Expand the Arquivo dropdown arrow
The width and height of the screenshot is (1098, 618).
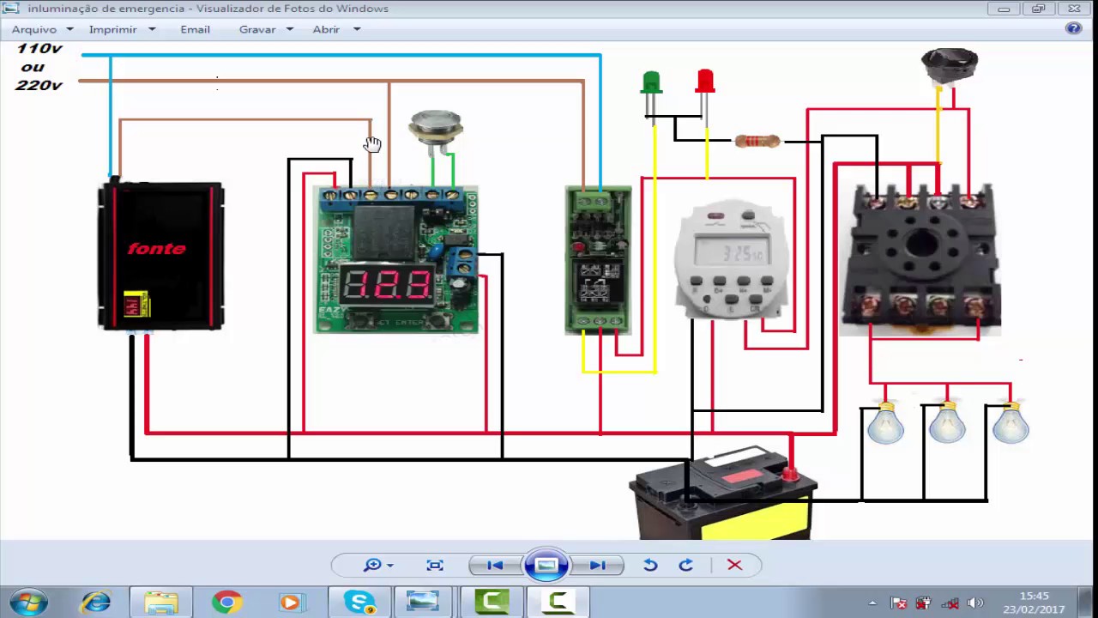point(69,29)
